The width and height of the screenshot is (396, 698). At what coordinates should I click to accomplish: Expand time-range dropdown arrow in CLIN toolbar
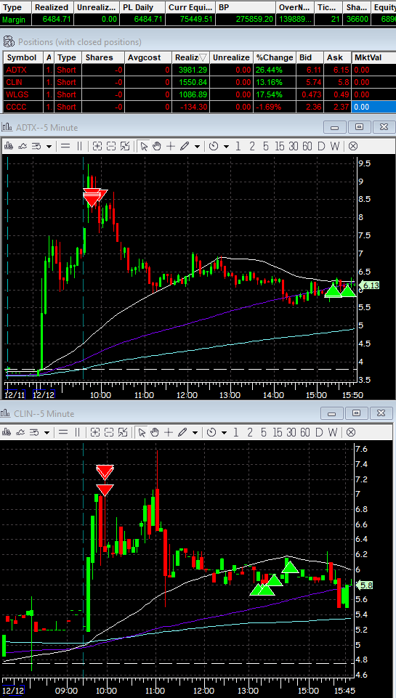click(x=224, y=432)
